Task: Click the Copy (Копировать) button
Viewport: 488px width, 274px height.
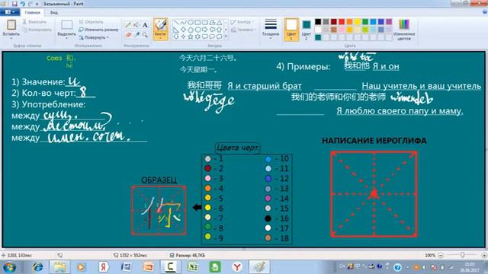Action: pos(37,30)
